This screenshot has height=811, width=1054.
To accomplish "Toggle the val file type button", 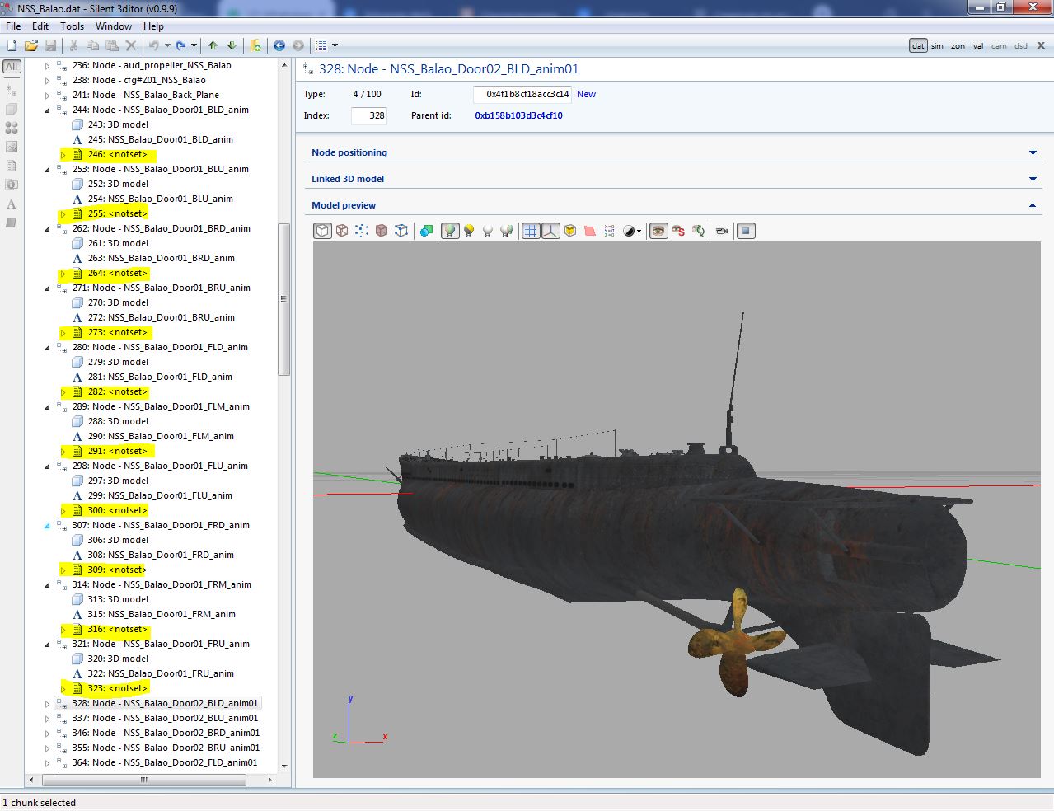I will point(978,46).
